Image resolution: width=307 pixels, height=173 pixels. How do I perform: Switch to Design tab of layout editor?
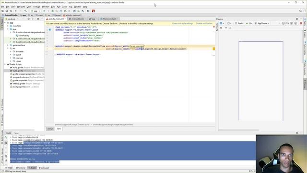pyautogui.click(x=50, y=129)
